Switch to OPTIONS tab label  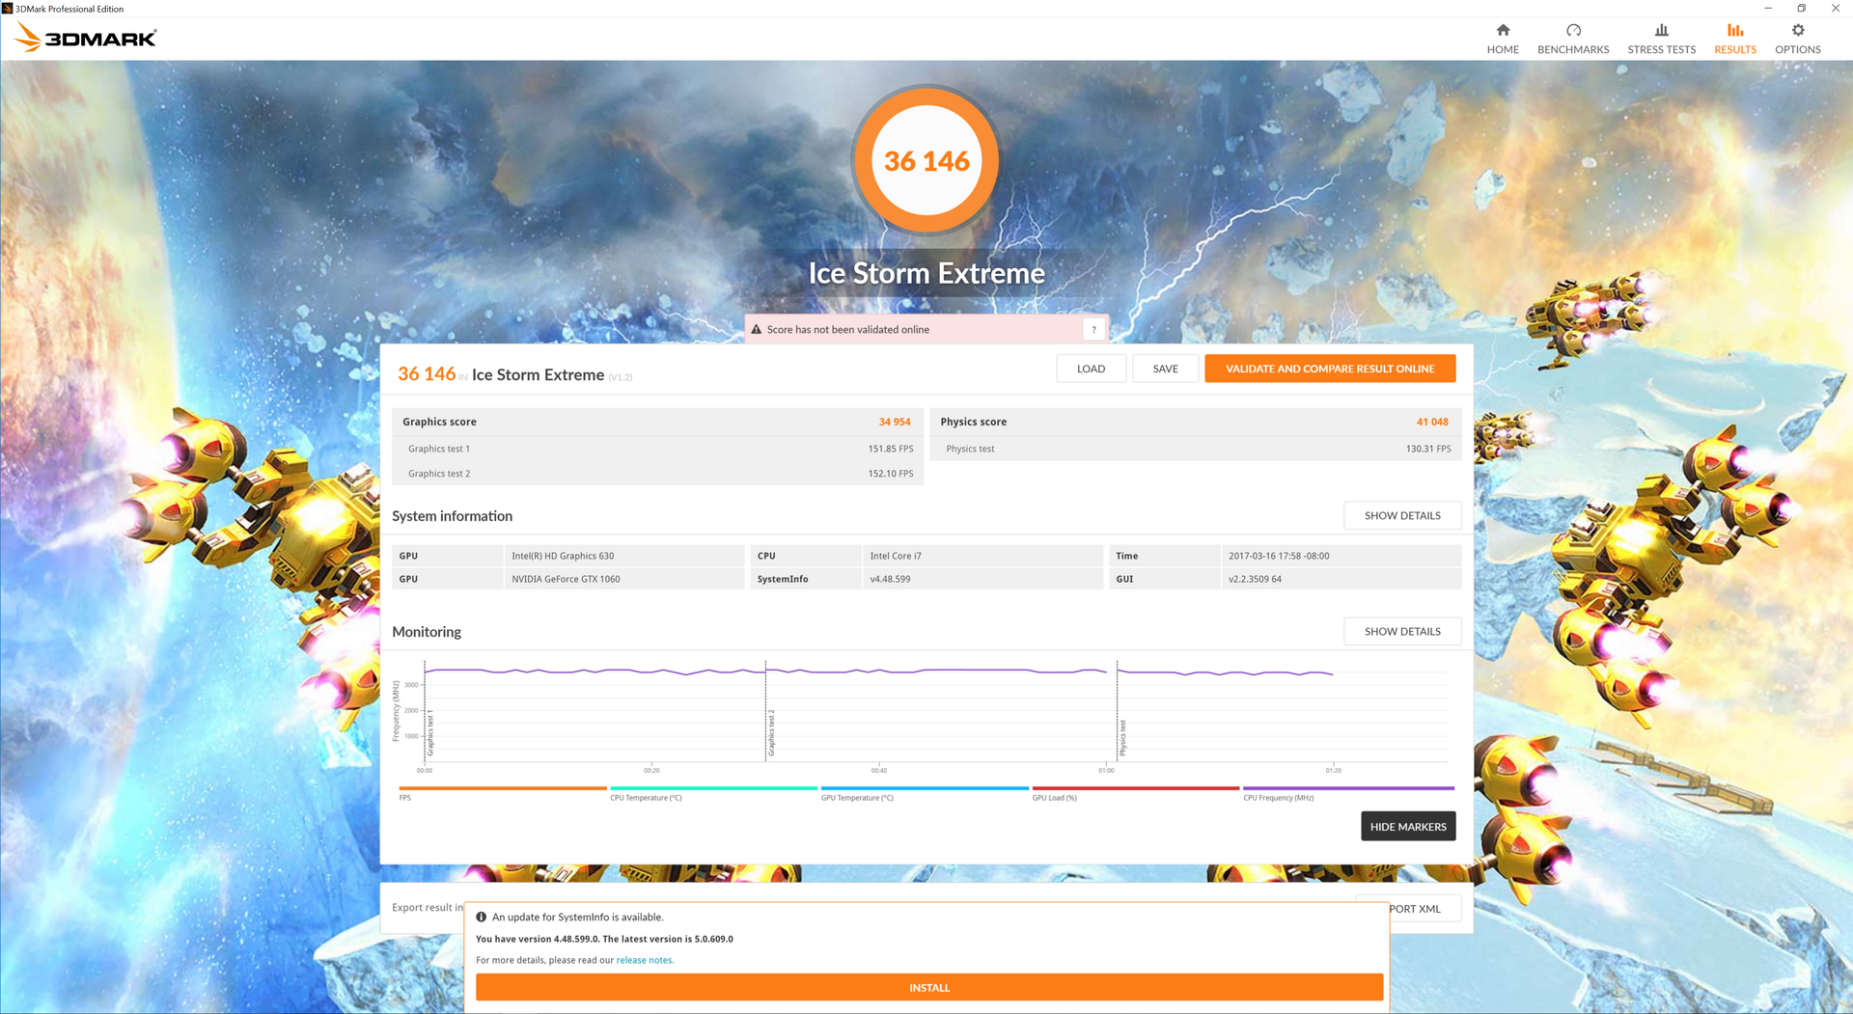1798,49
